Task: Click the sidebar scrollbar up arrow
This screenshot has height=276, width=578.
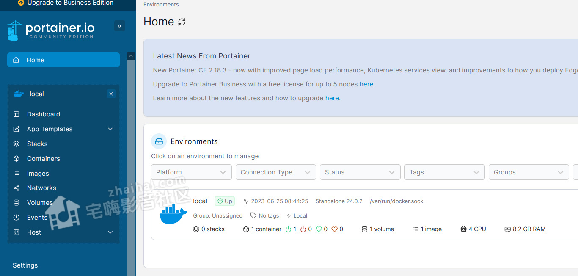Action: [131, 56]
